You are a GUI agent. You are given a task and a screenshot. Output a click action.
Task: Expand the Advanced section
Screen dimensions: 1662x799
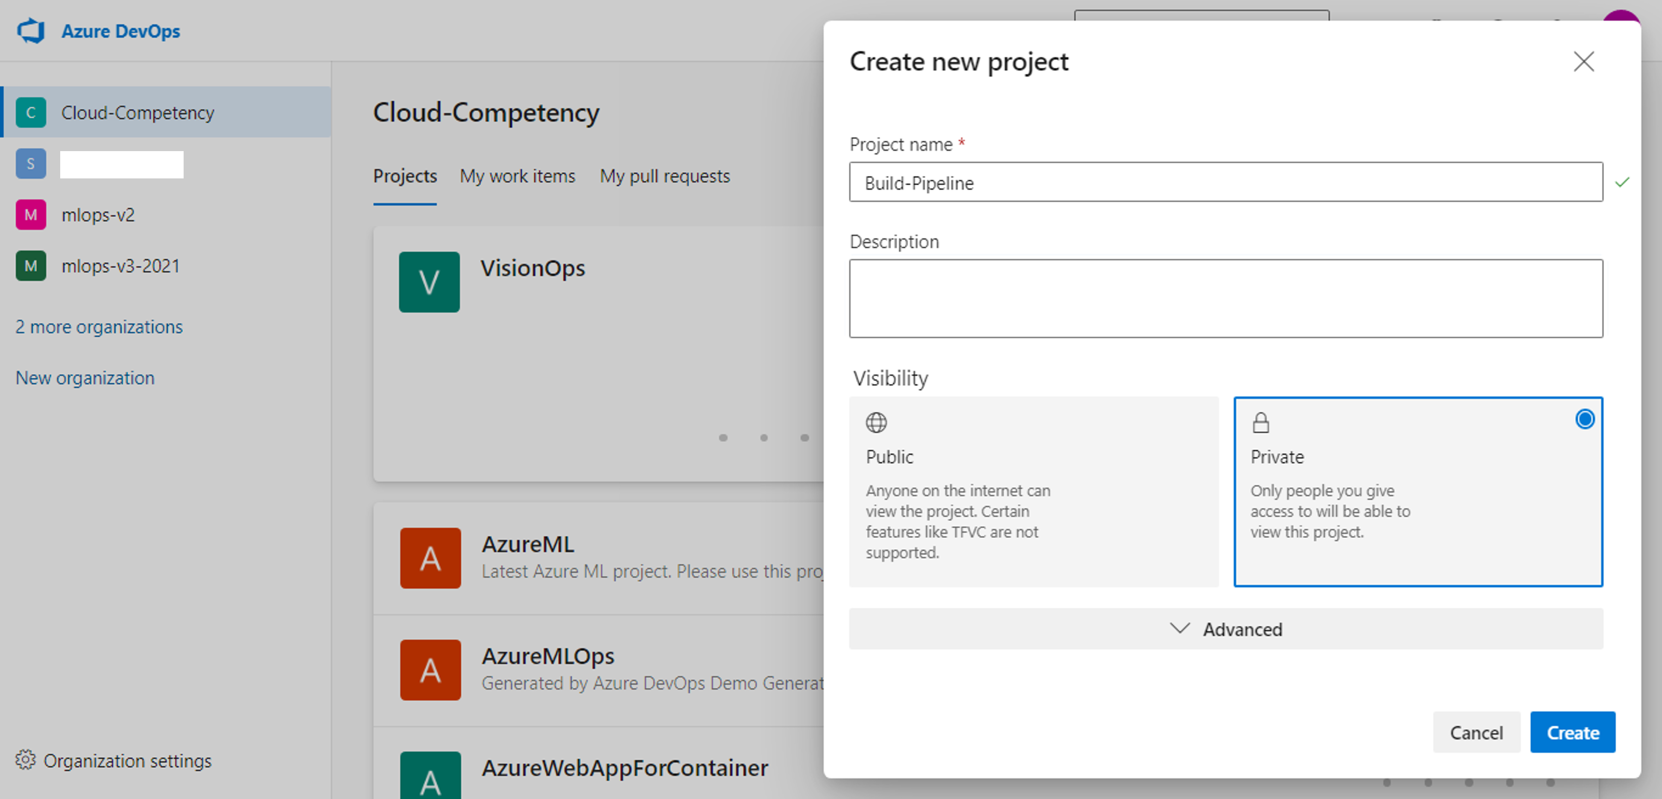1226,629
